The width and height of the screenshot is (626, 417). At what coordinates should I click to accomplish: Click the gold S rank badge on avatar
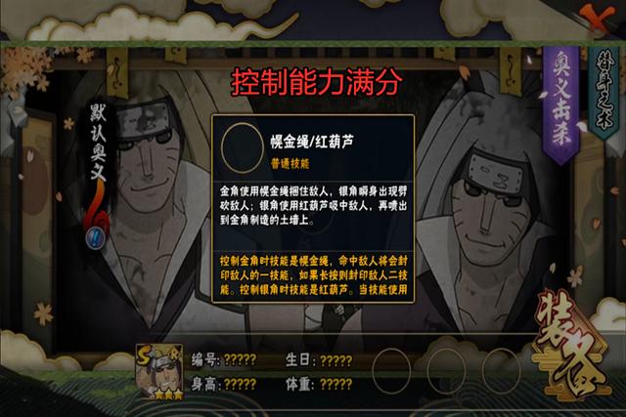(x=143, y=355)
